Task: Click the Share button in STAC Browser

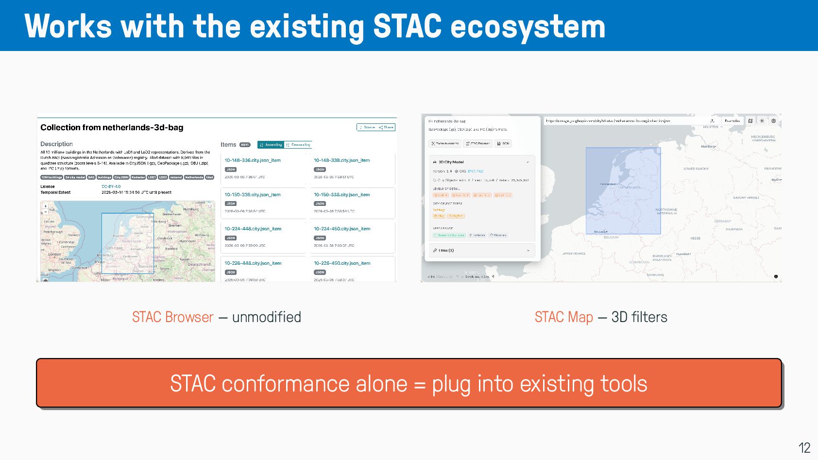Action: [386, 127]
